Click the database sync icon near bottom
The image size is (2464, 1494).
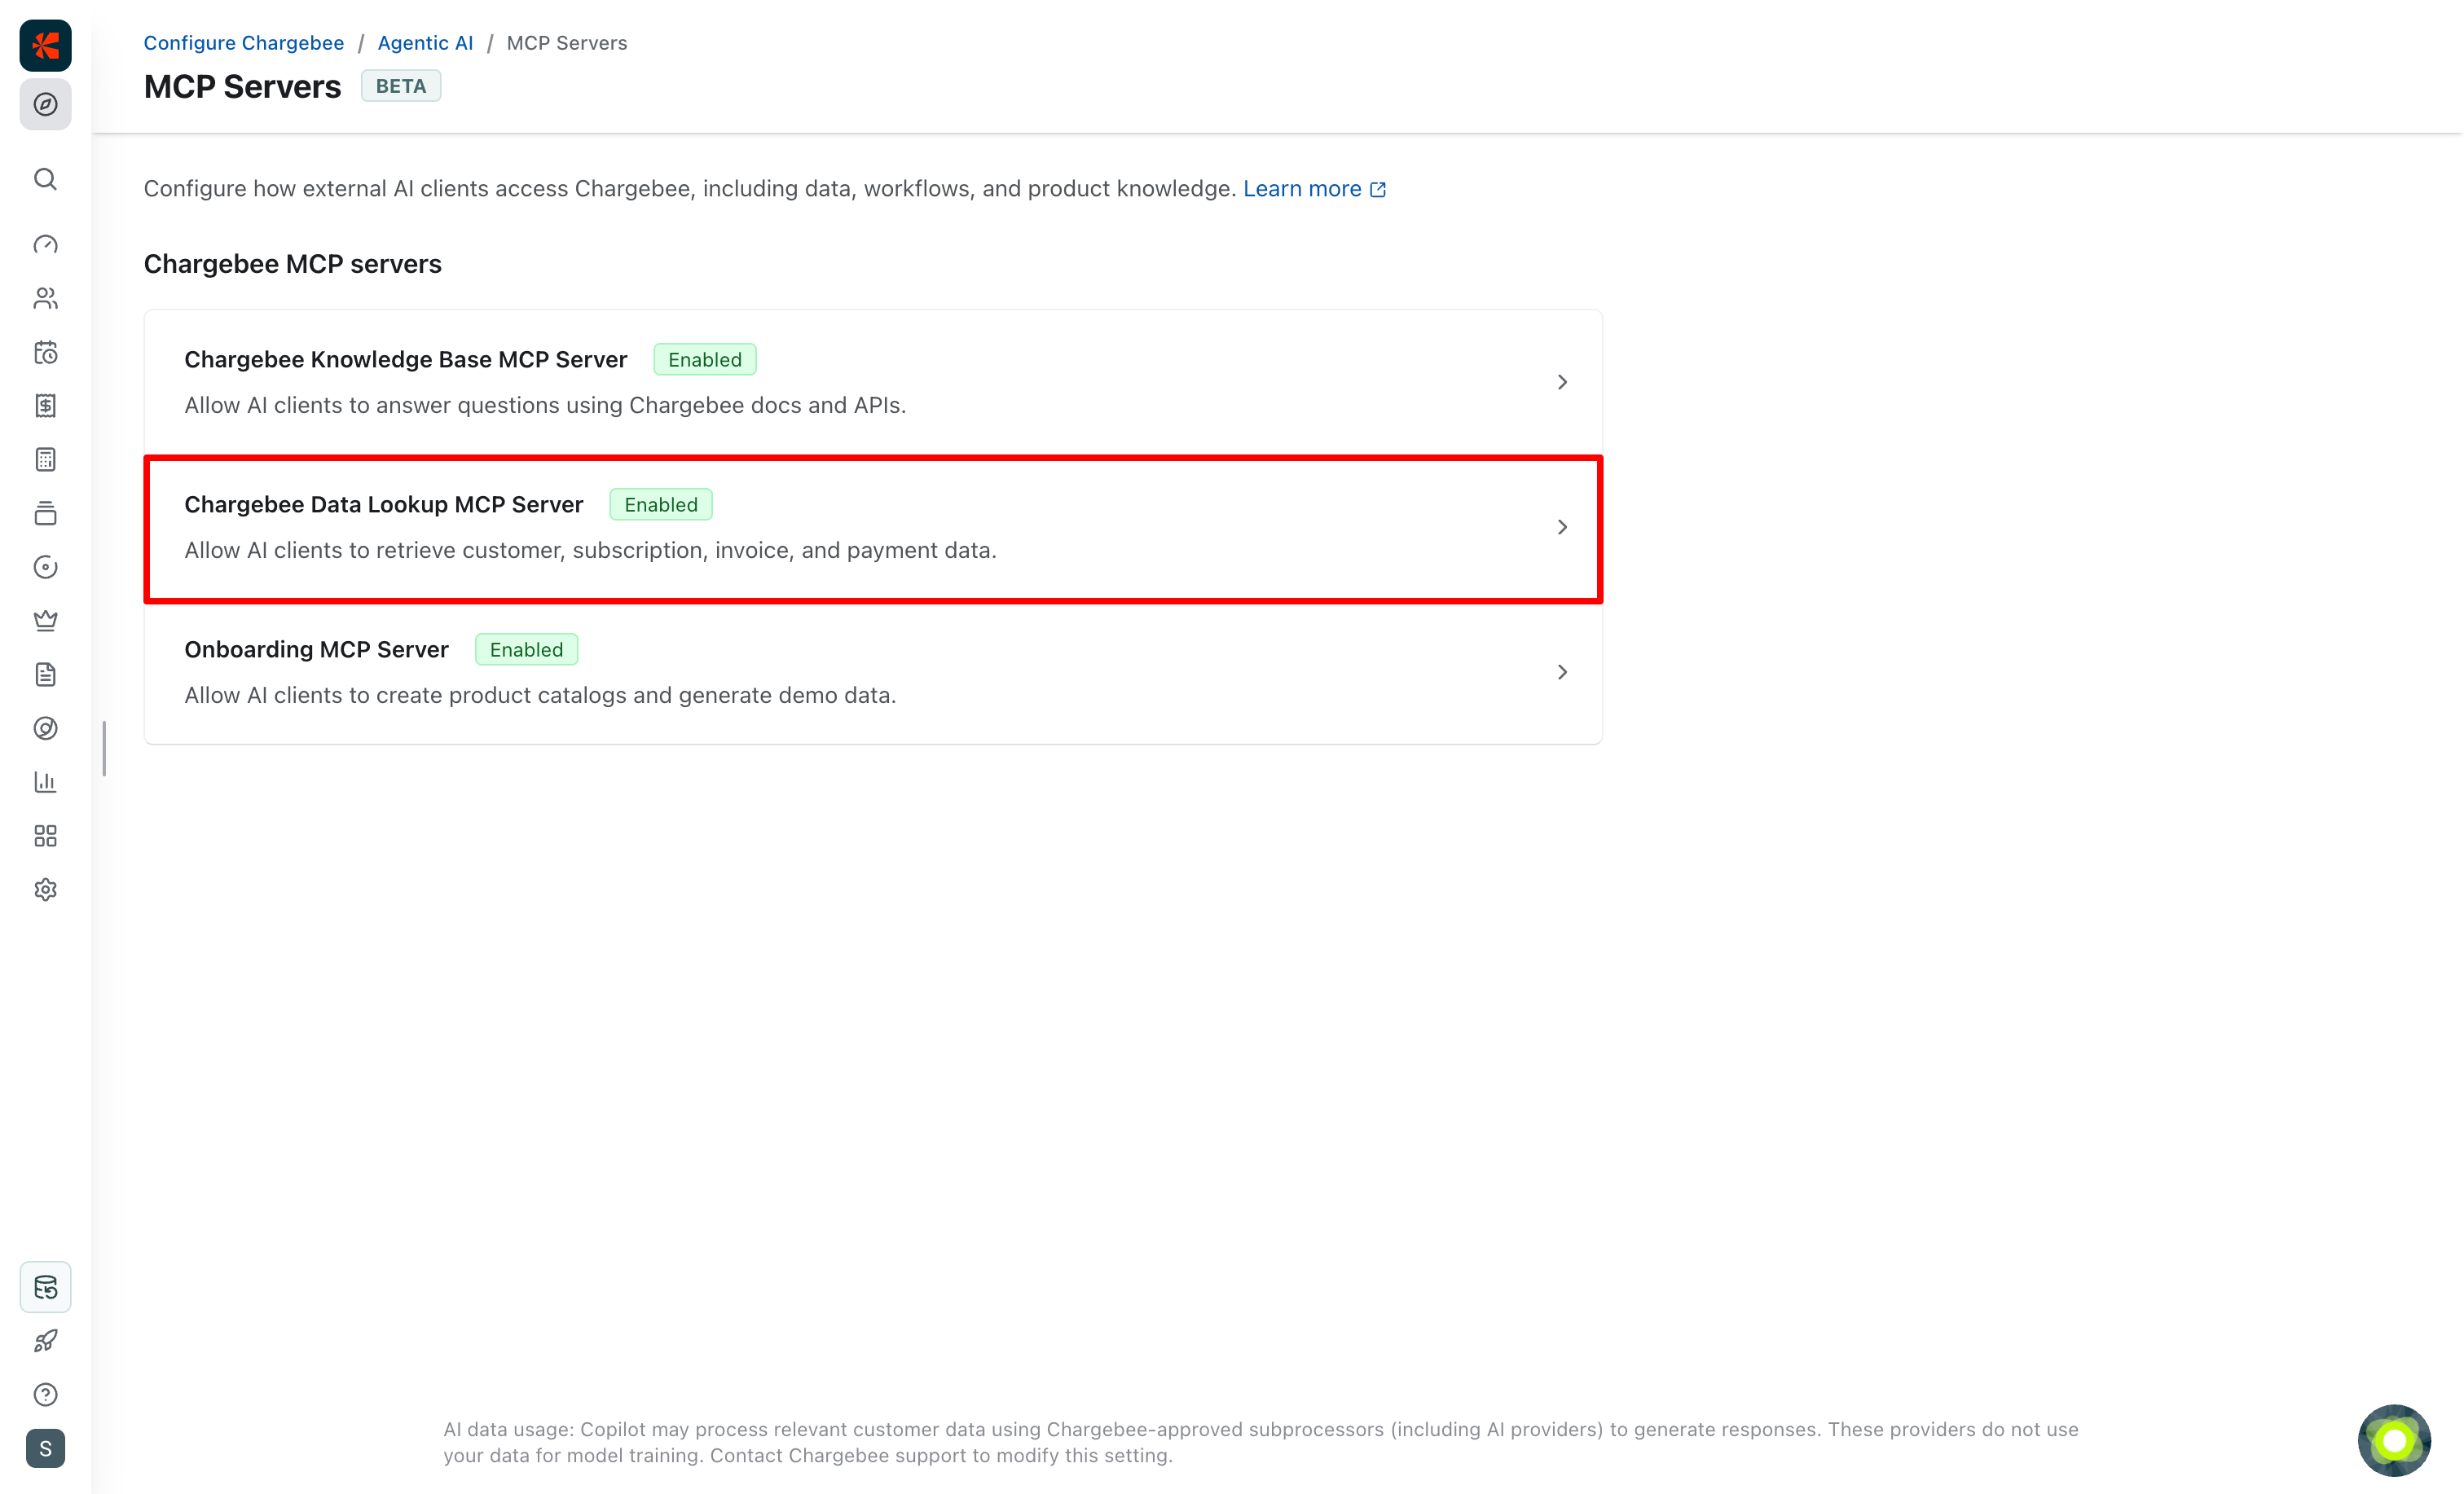point(45,1287)
